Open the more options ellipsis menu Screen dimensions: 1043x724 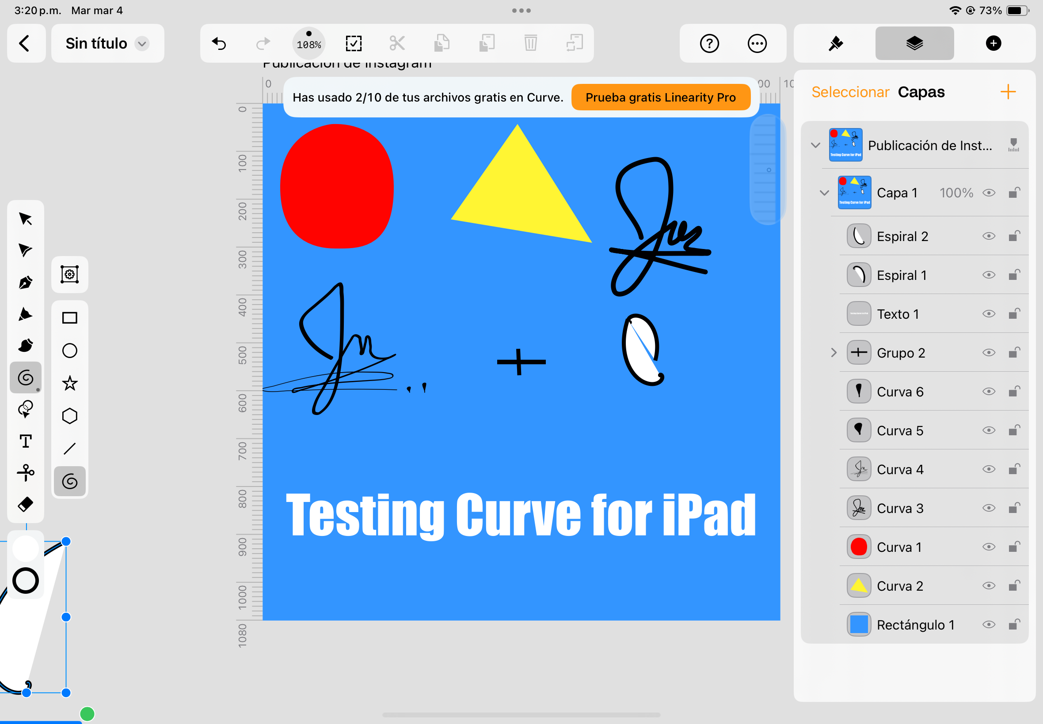coord(757,44)
